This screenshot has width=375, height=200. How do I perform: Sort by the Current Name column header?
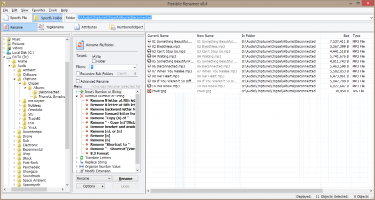[x=171, y=35]
